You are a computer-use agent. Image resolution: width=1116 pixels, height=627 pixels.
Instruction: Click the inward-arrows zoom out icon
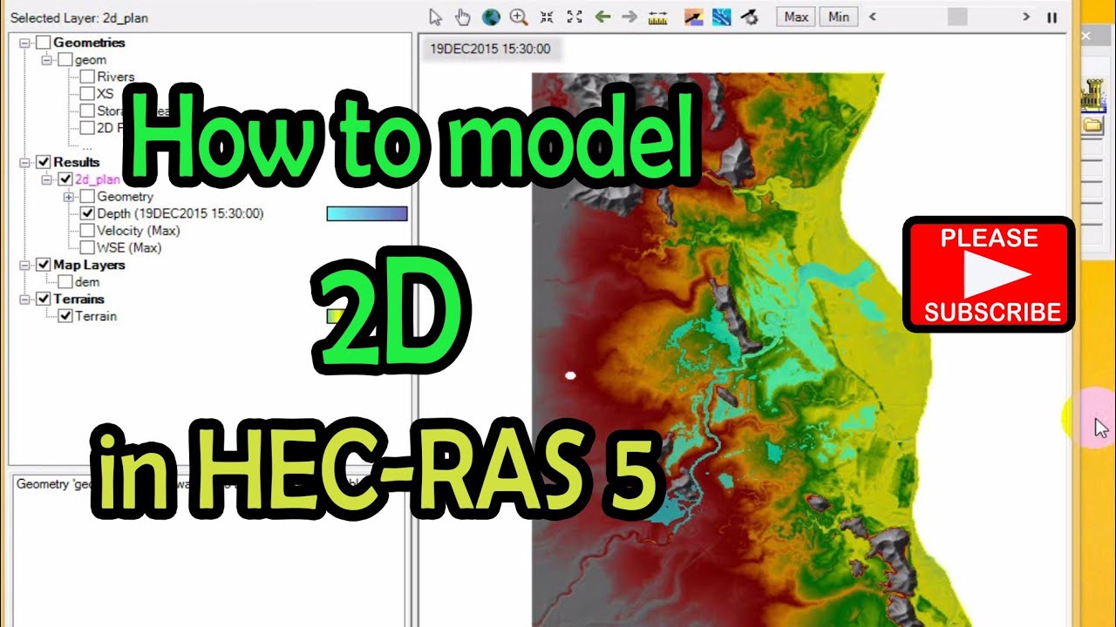click(547, 17)
